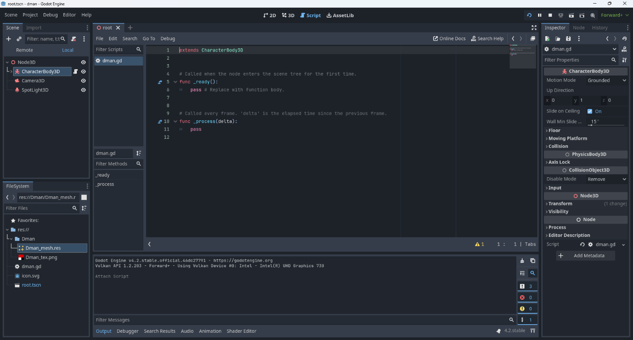Change FileSystem file sorting
The image size is (633, 340).
tap(84, 208)
